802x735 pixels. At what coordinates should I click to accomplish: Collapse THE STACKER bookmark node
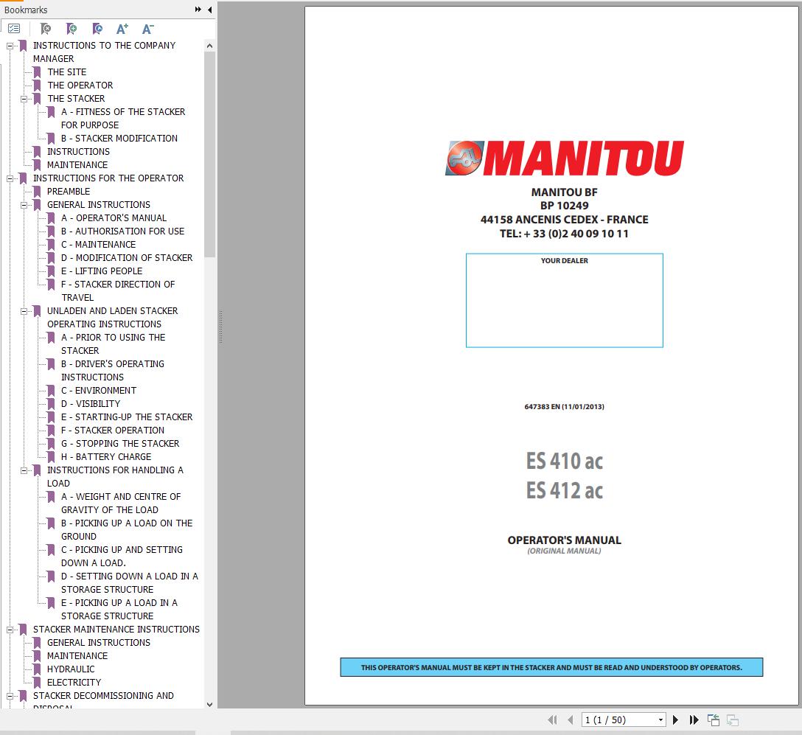(x=24, y=99)
